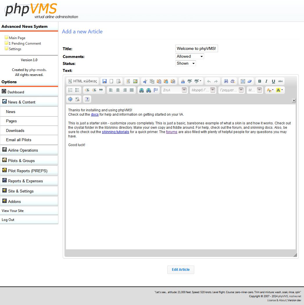Align text to the right
The width and height of the screenshot is (304, 305).
pyautogui.click(x=125, y=90)
